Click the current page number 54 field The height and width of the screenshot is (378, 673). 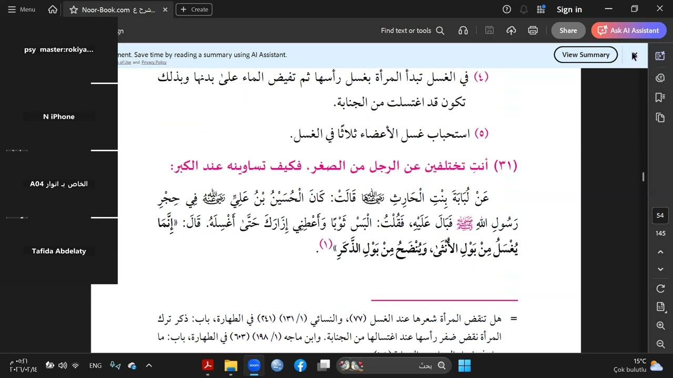point(660,215)
